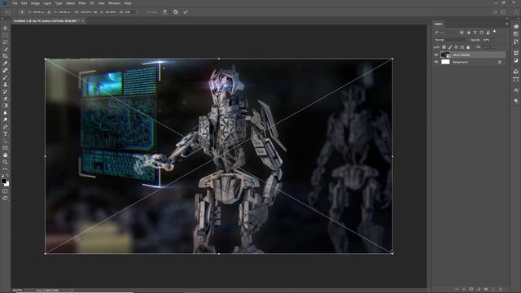Viewport: 521px width, 293px height.
Task: Open the layer filter Kind dropdown
Action: [x=445, y=33]
